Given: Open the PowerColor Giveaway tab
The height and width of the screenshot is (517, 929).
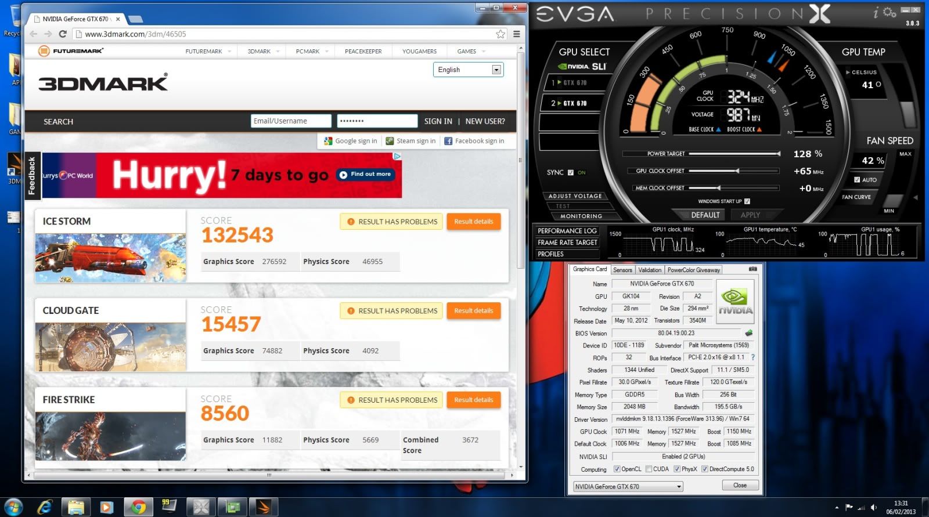Looking at the screenshot, I should click(x=694, y=270).
